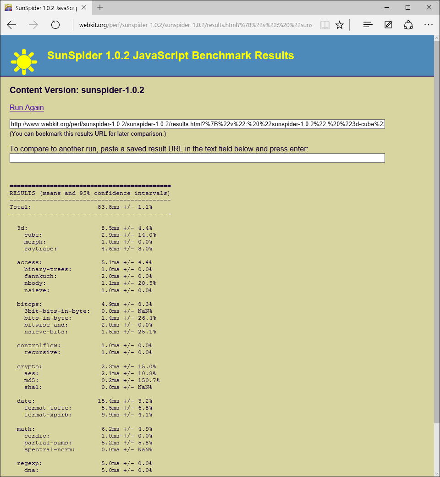
Task: Click the 'cube:' result row
Action: click(x=90, y=235)
